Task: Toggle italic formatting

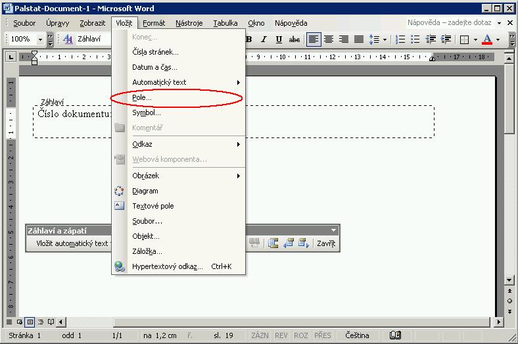Action: (x=264, y=39)
